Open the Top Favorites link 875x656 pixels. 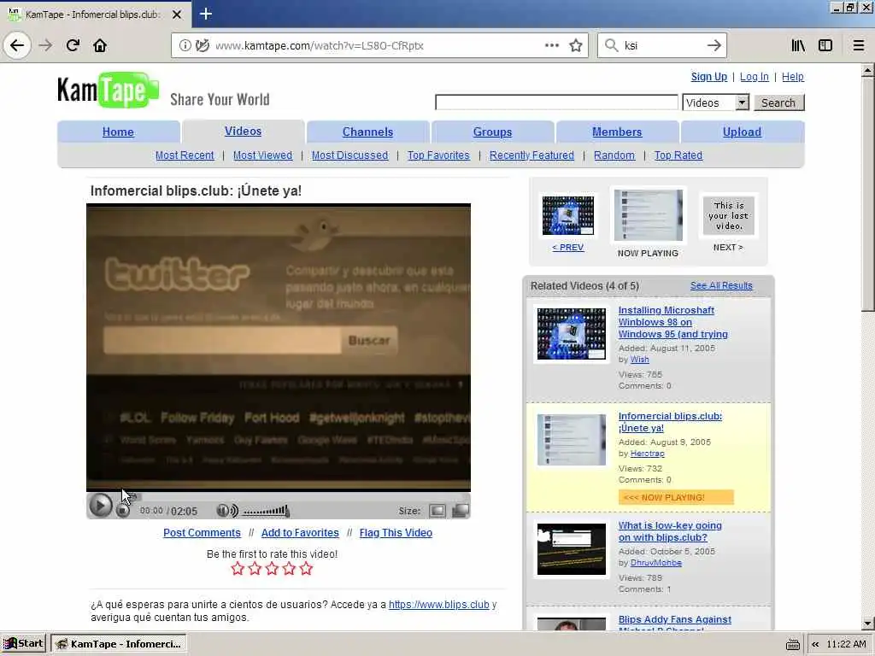[x=438, y=155]
